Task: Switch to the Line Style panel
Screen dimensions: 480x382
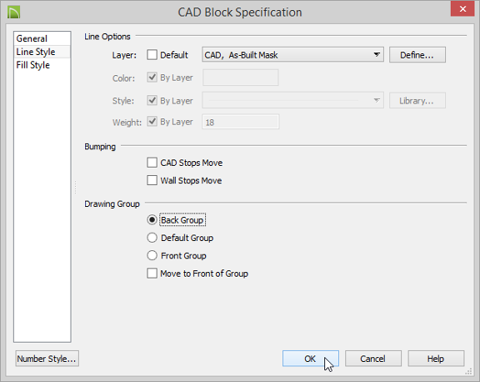Action: pos(36,52)
